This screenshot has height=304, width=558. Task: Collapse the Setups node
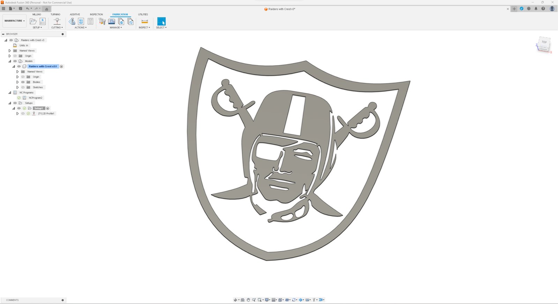(10, 103)
